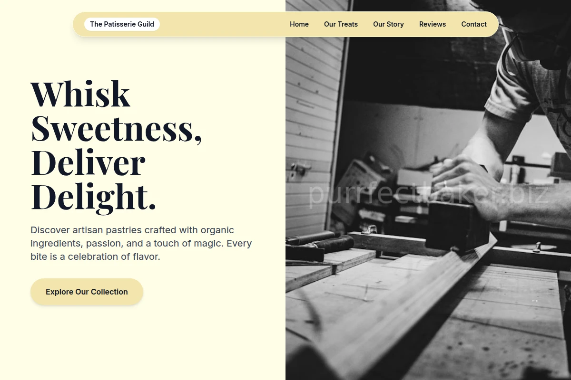The image size is (571, 380).
Task: Click the word Whisk in the headline
Action: (80, 94)
